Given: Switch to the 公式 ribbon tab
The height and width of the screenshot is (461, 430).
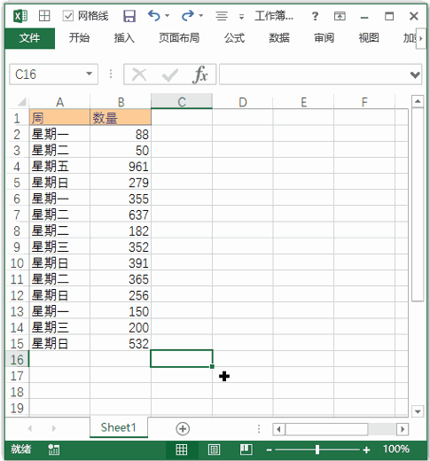Looking at the screenshot, I should coord(234,38).
